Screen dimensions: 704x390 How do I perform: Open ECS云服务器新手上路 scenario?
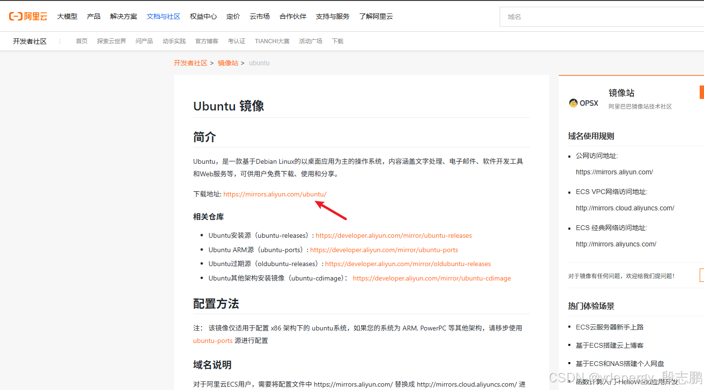click(x=610, y=327)
